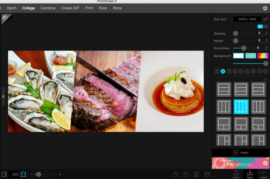Screen dimensions: 270x179
Task: Swap width and height of collage size
Action: point(266,19)
